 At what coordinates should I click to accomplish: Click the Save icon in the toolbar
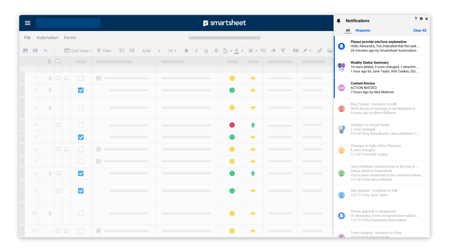tap(25, 51)
